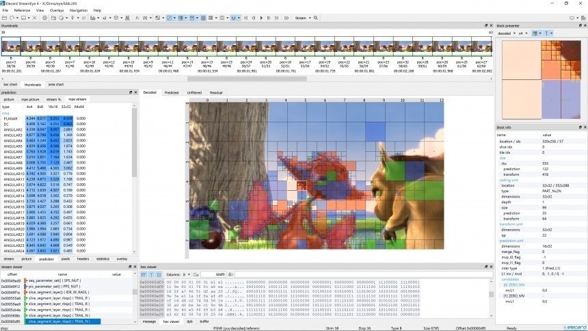Open the Overlays menu
588x331 pixels.
(55, 10)
